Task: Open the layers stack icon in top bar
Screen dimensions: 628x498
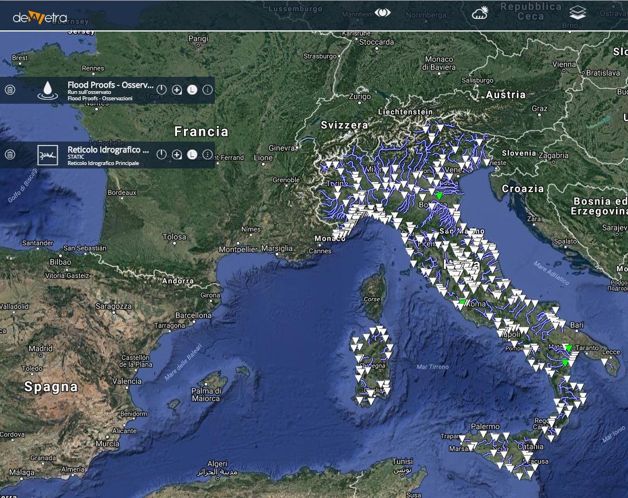Action: point(578,13)
